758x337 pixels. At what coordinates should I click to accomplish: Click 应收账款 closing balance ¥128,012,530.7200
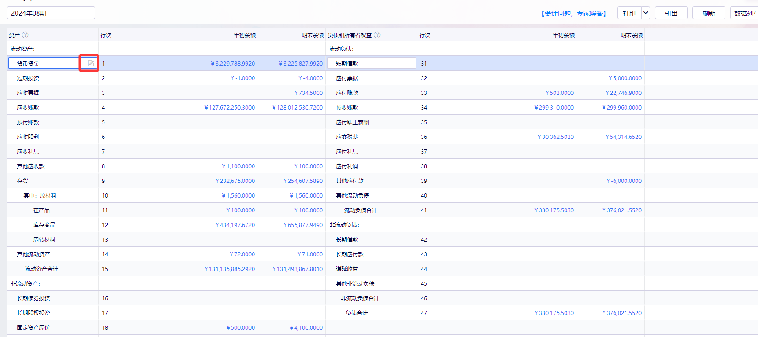pyautogui.click(x=297, y=108)
